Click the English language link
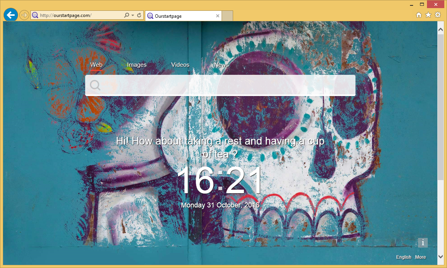447x268 pixels. [x=403, y=257]
